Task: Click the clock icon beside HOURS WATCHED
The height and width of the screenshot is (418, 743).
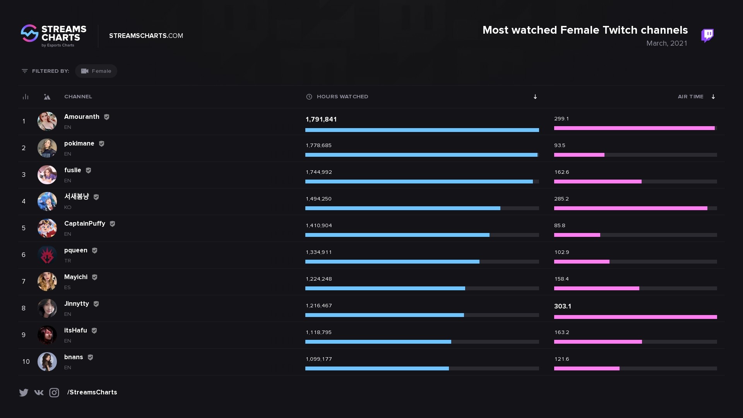Action: point(309,97)
